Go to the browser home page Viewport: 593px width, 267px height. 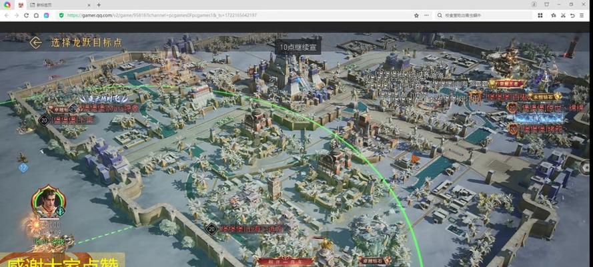point(36,15)
